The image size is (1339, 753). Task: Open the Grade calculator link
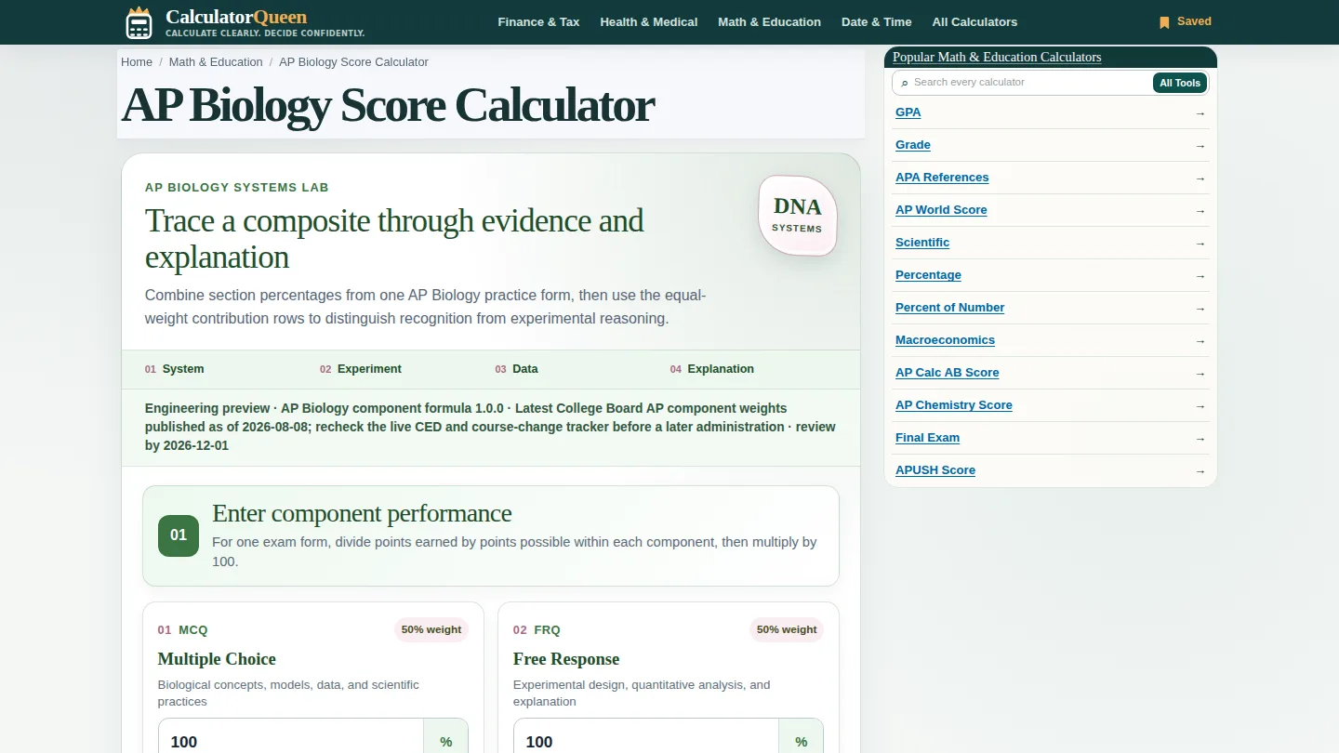click(913, 145)
